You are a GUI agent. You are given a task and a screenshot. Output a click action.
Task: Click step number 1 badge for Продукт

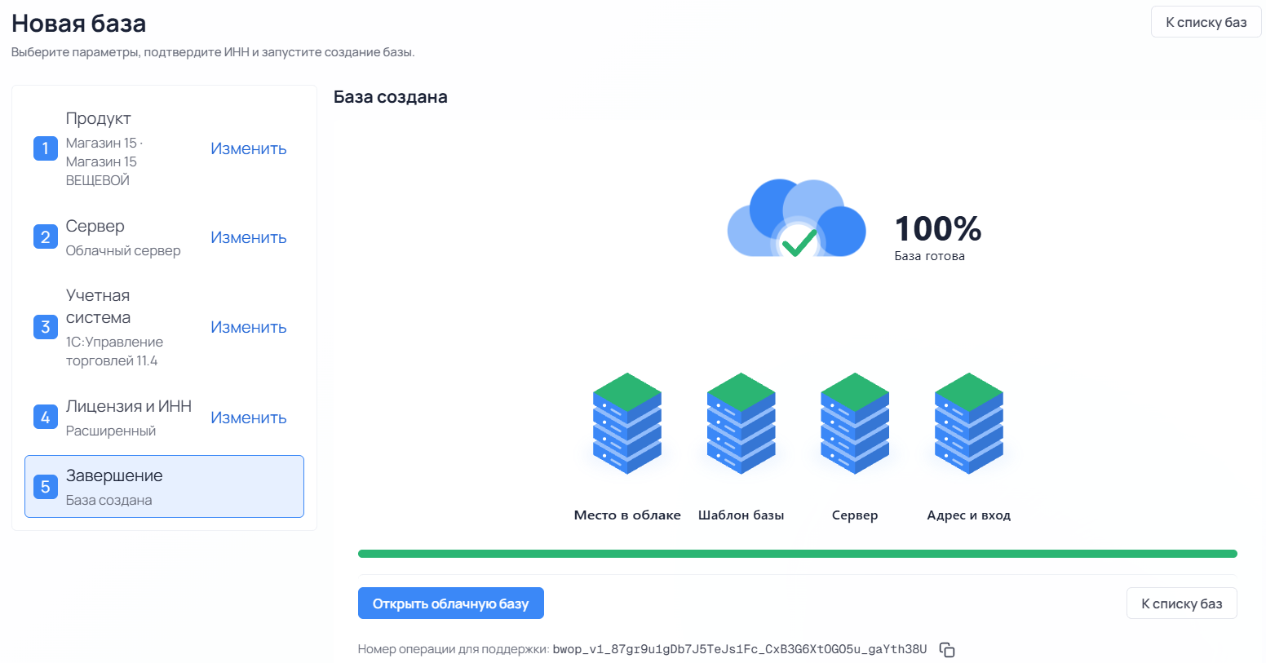pos(46,148)
